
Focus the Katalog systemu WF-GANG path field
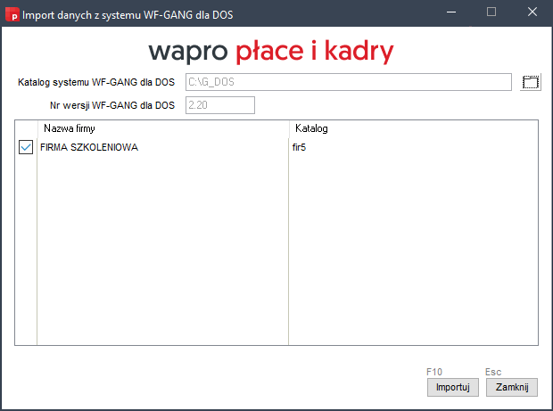click(349, 82)
